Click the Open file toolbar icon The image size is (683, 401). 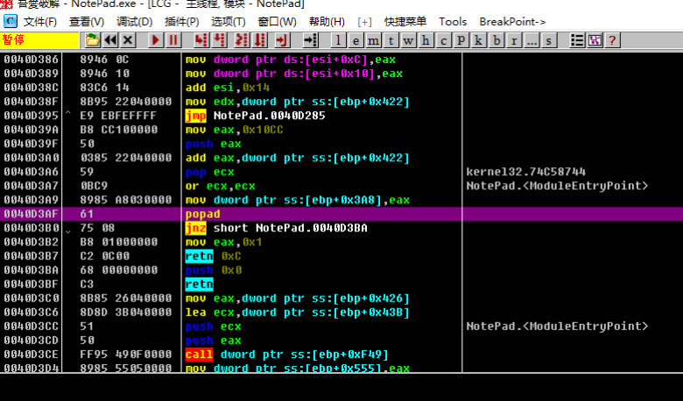coord(92,40)
